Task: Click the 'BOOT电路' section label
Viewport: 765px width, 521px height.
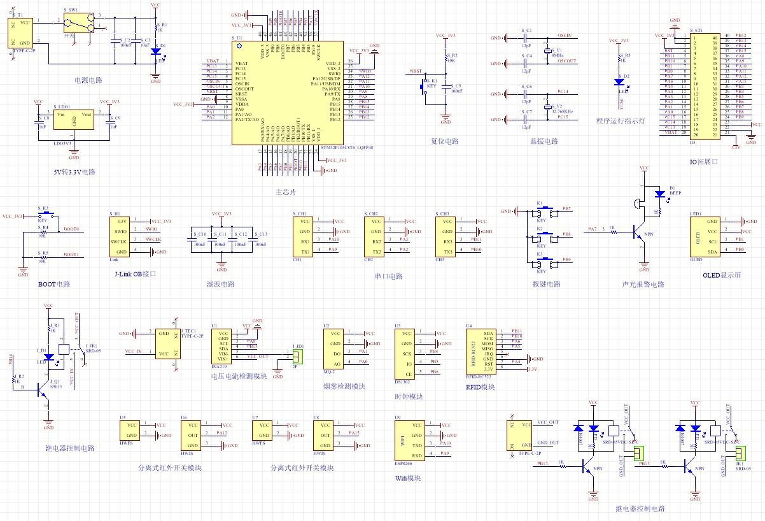Action: coord(54,284)
